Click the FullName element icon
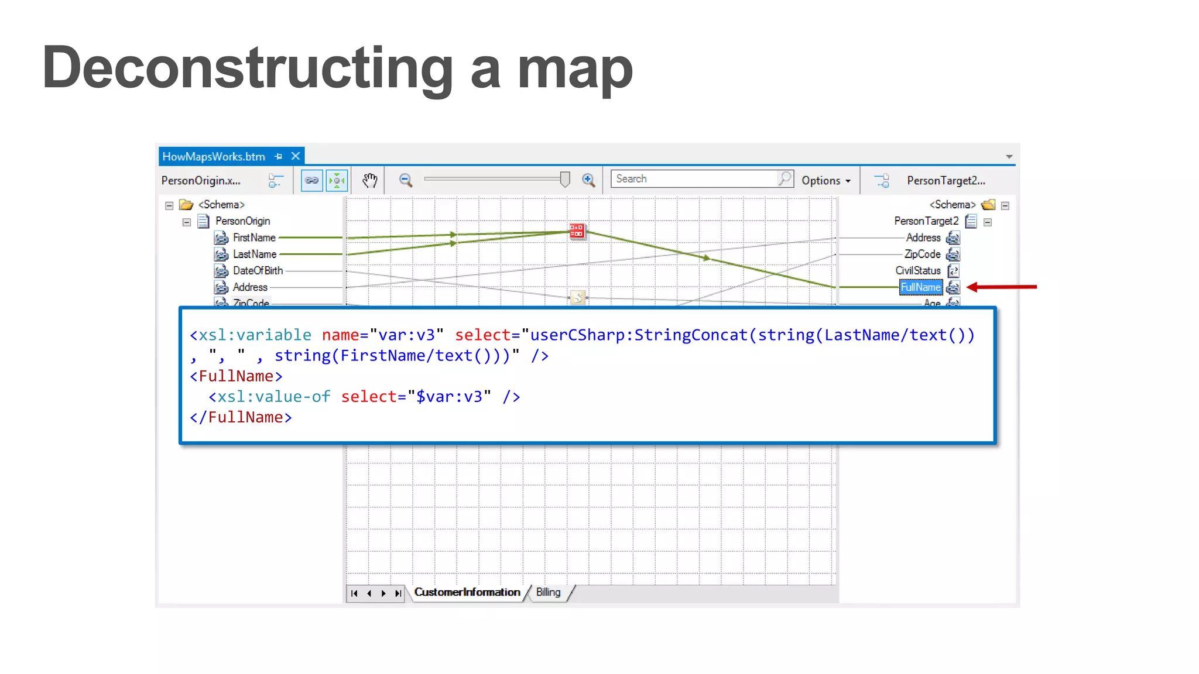The width and height of the screenshot is (1199, 674). pyautogui.click(x=953, y=287)
